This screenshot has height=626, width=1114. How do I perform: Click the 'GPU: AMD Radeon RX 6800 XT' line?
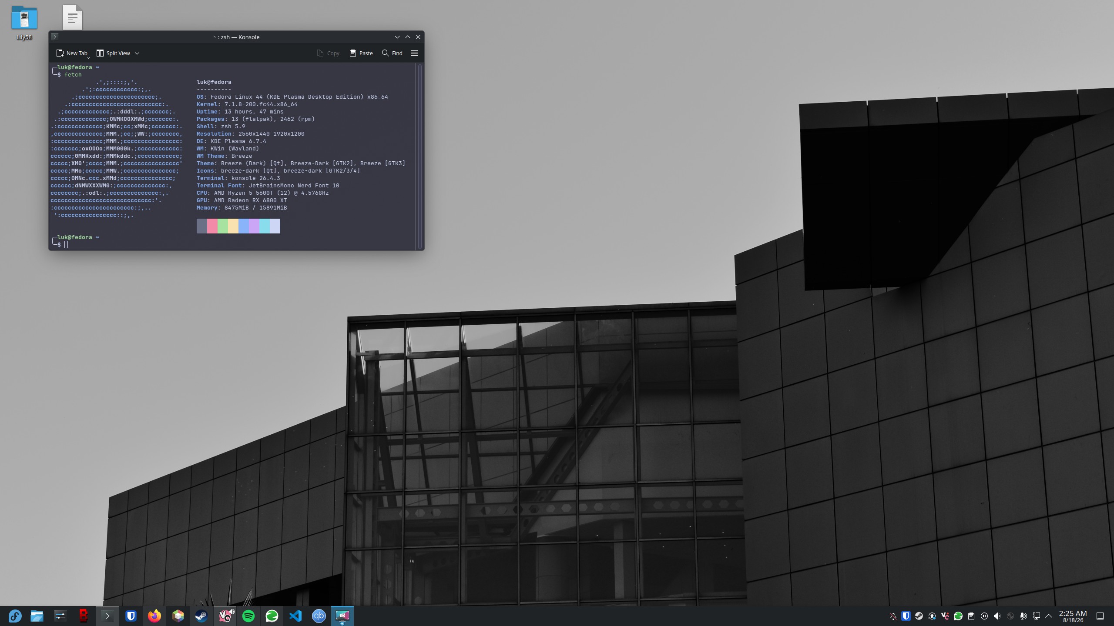pos(242,200)
